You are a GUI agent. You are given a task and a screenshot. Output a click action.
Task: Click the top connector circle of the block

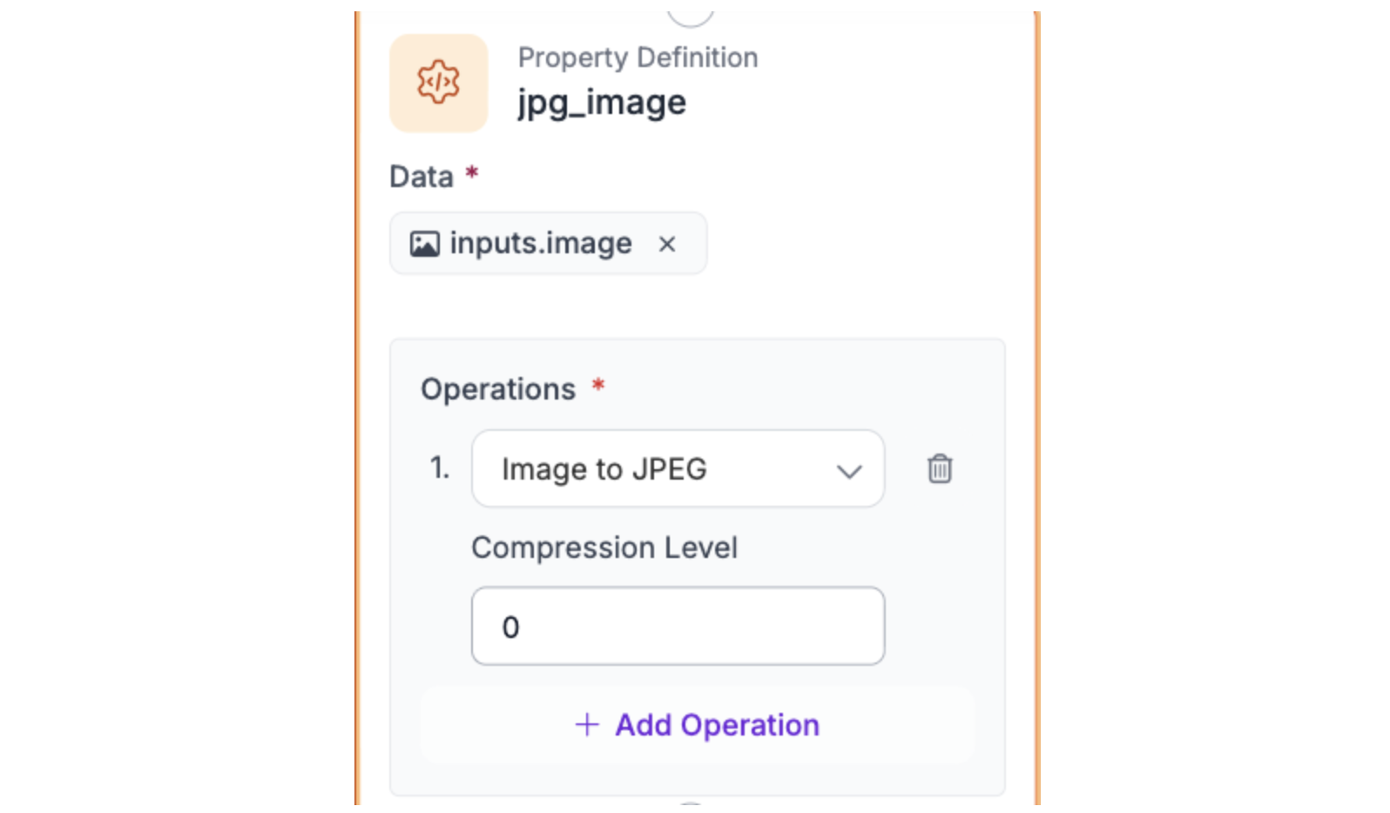pyautogui.click(x=690, y=17)
